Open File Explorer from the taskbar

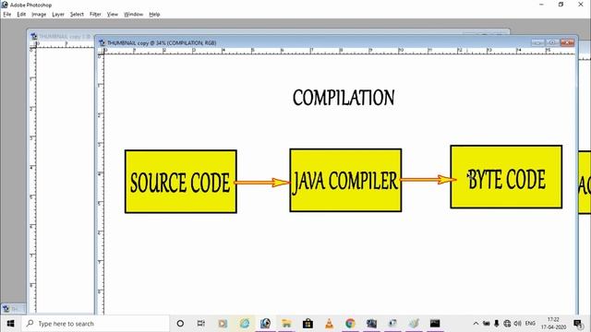click(x=286, y=324)
